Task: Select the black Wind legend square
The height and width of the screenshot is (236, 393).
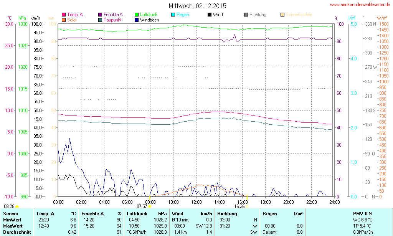Action: tap(210, 15)
